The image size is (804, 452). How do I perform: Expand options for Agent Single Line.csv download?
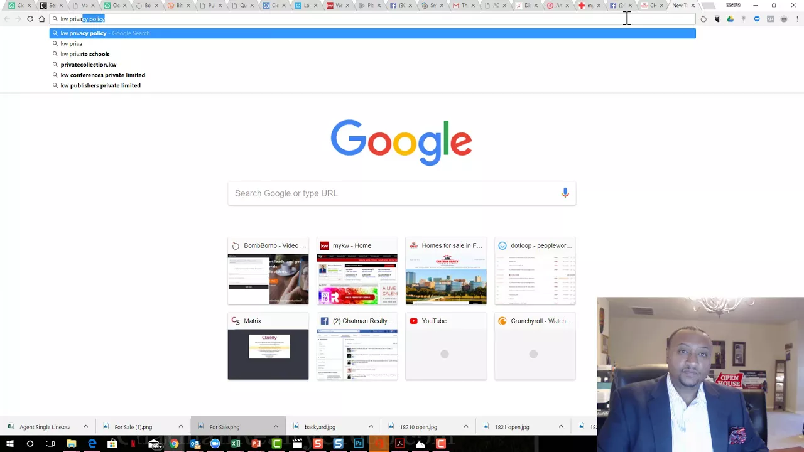click(x=85, y=427)
